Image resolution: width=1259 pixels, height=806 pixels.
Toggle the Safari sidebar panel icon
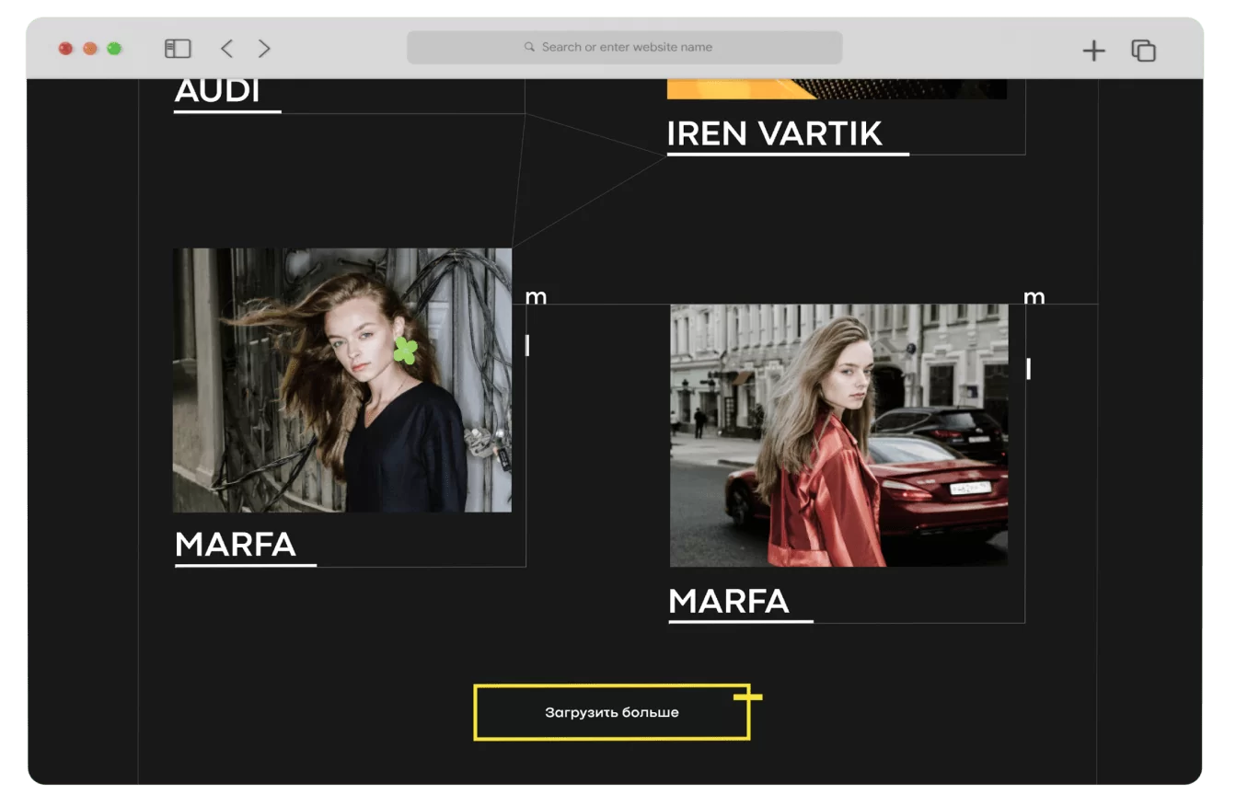pyautogui.click(x=179, y=48)
